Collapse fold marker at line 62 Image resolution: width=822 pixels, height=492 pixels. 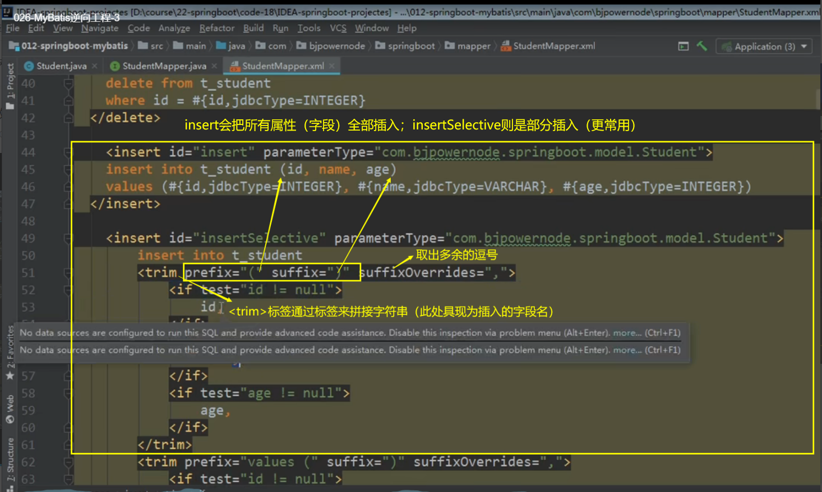68,462
